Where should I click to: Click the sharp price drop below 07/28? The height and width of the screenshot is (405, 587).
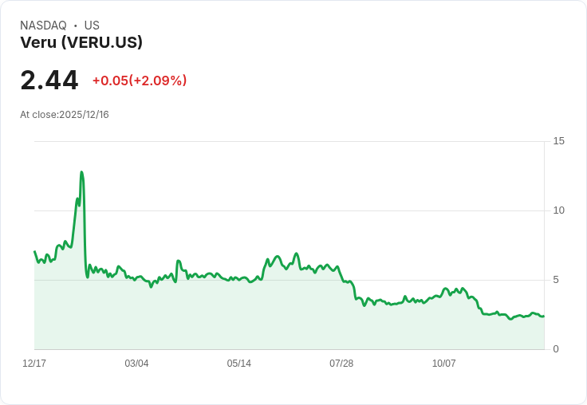pos(353,292)
